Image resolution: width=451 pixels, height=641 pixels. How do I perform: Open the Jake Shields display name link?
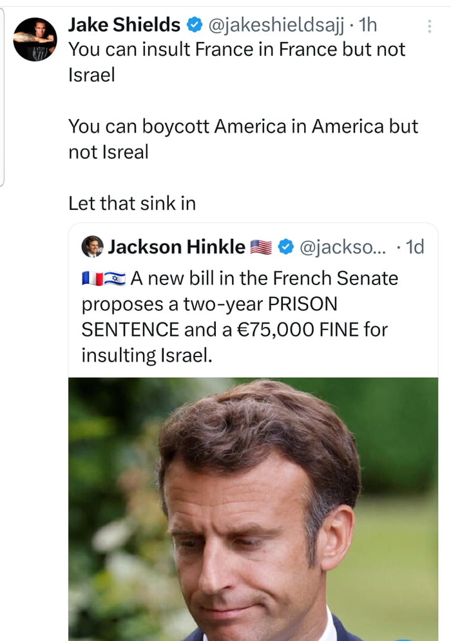pos(124,26)
